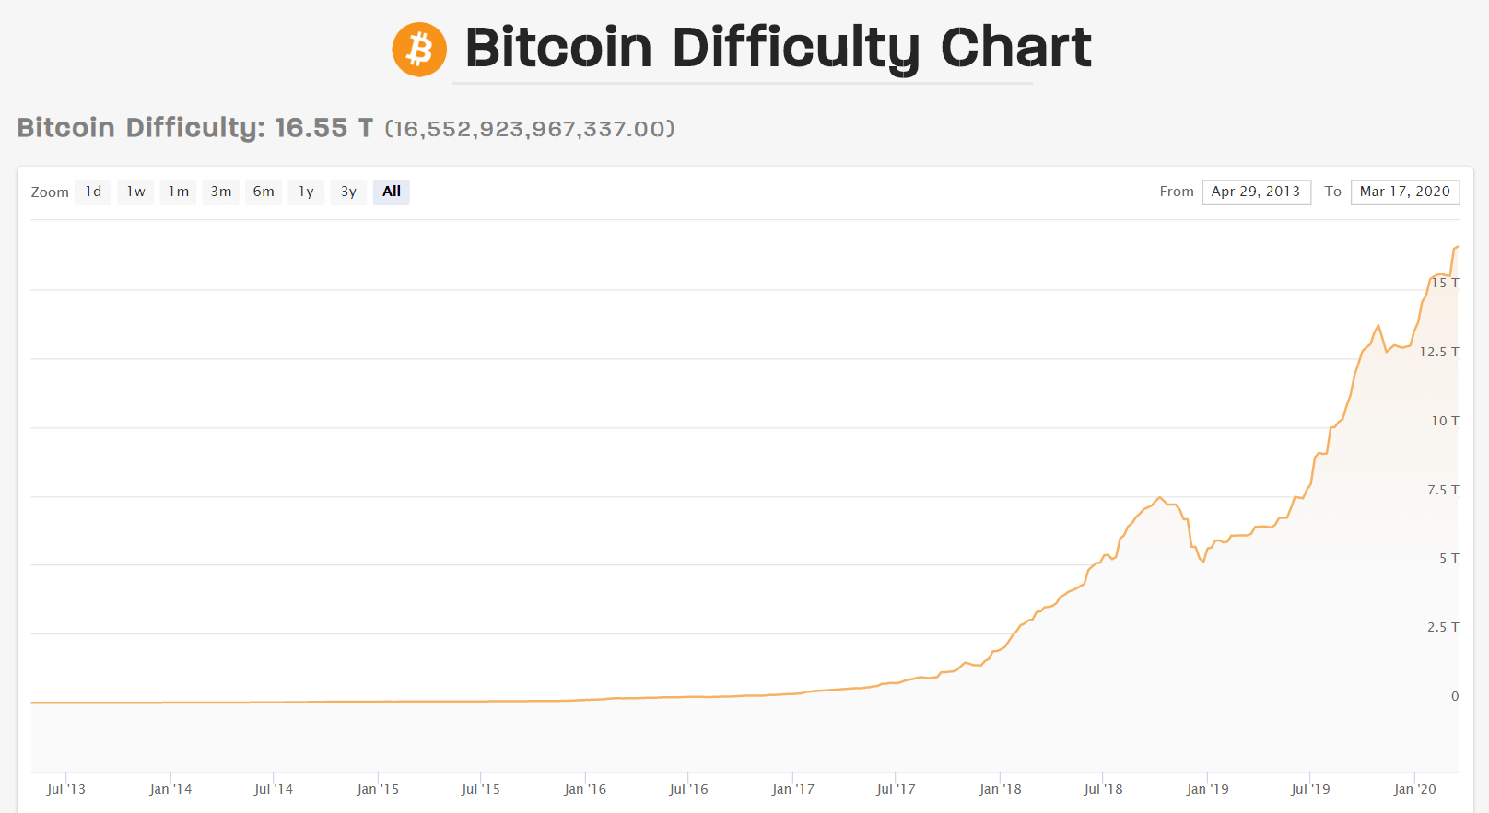Select the 3y zoom option

347,192
